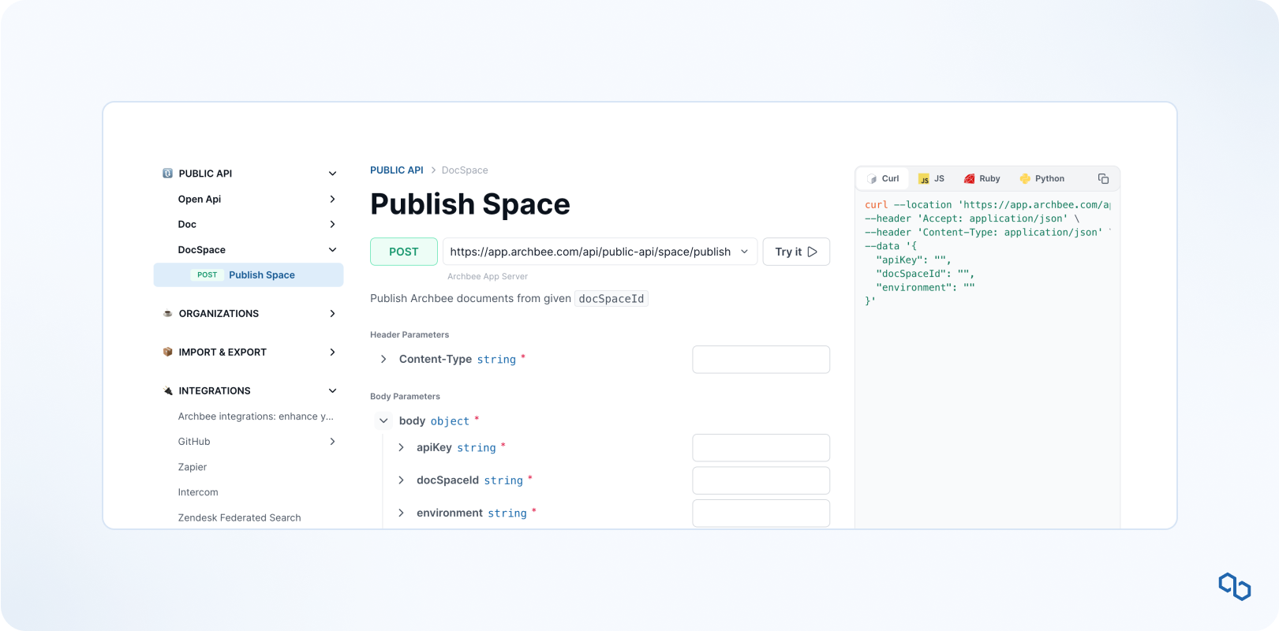Collapse the DocSpace sidebar item
The image size is (1279, 631).
point(333,250)
